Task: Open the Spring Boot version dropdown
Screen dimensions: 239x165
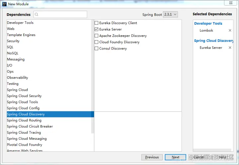Action: click(x=170, y=14)
